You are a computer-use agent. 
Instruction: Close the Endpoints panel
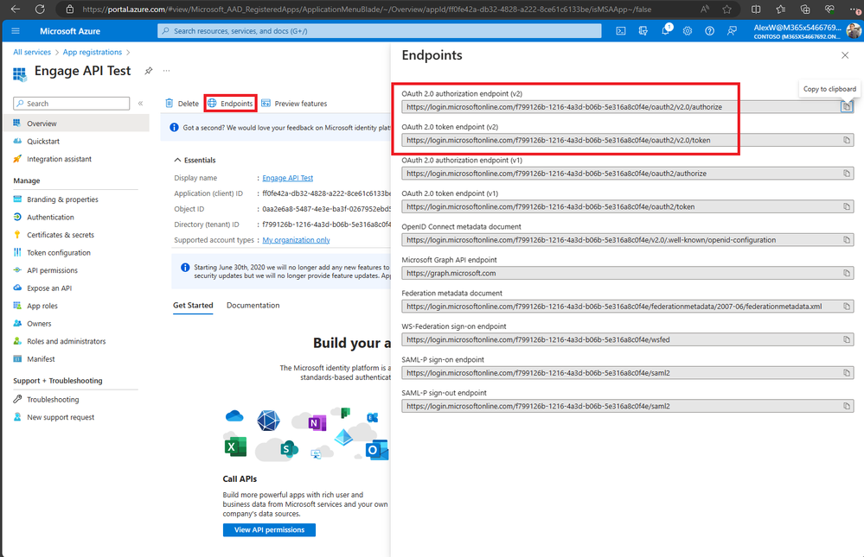[x=845, y=55]
